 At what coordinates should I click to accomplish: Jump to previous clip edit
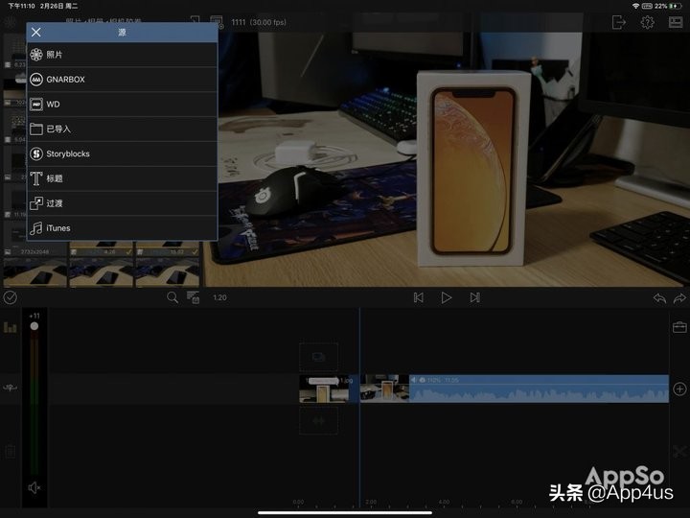pos(419,297)
